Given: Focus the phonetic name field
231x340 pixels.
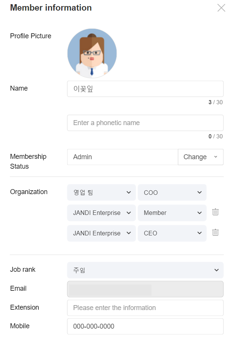Looking at the screenshot, I should pyautogui.click(x=145, y=123).
